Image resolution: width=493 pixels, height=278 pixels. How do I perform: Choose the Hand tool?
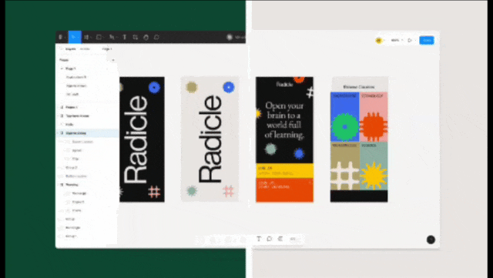(x=146, y=37)
